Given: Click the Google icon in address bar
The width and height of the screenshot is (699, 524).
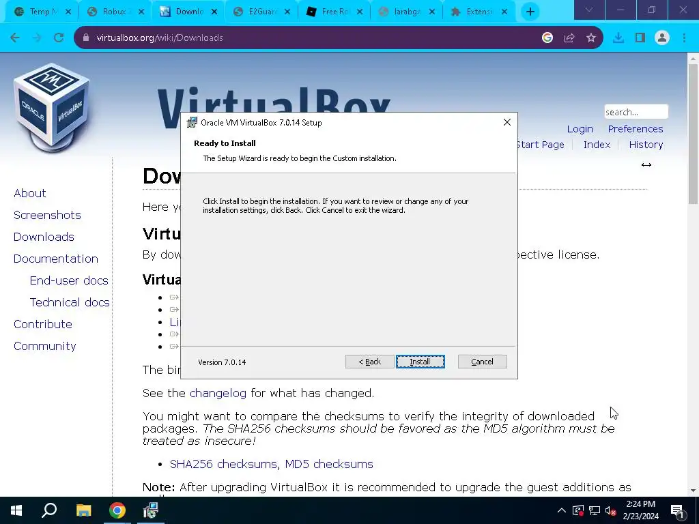Looking at the screenshot, I should click(x=547, y=38).
